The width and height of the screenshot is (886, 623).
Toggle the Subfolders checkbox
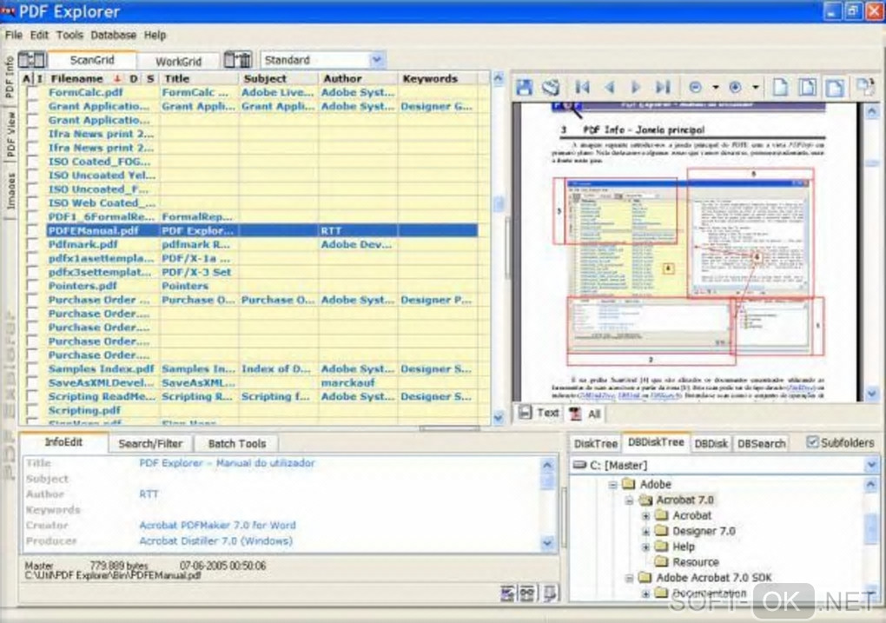tap(812, 442)
